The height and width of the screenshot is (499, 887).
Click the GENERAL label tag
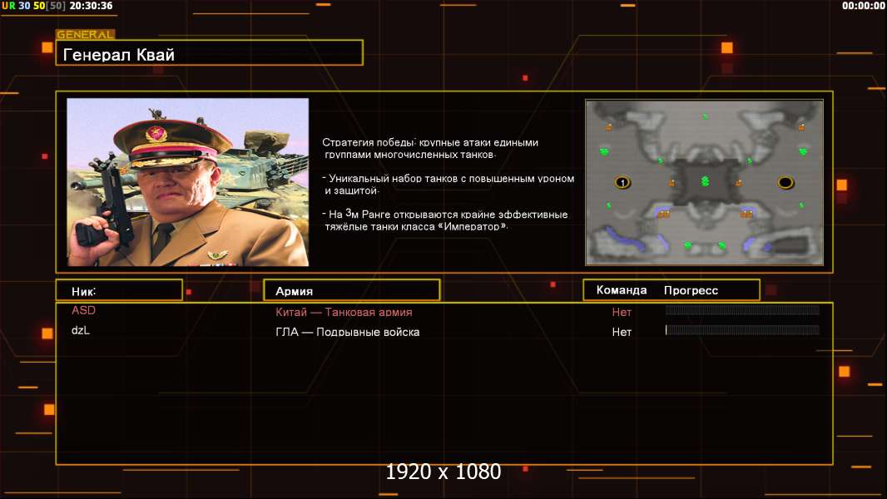point(86,34)
